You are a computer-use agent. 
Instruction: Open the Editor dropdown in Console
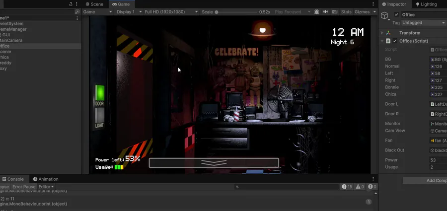coord(46,187)
